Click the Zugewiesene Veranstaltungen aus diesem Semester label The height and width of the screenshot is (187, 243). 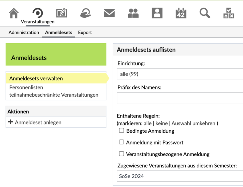point(177,166)
